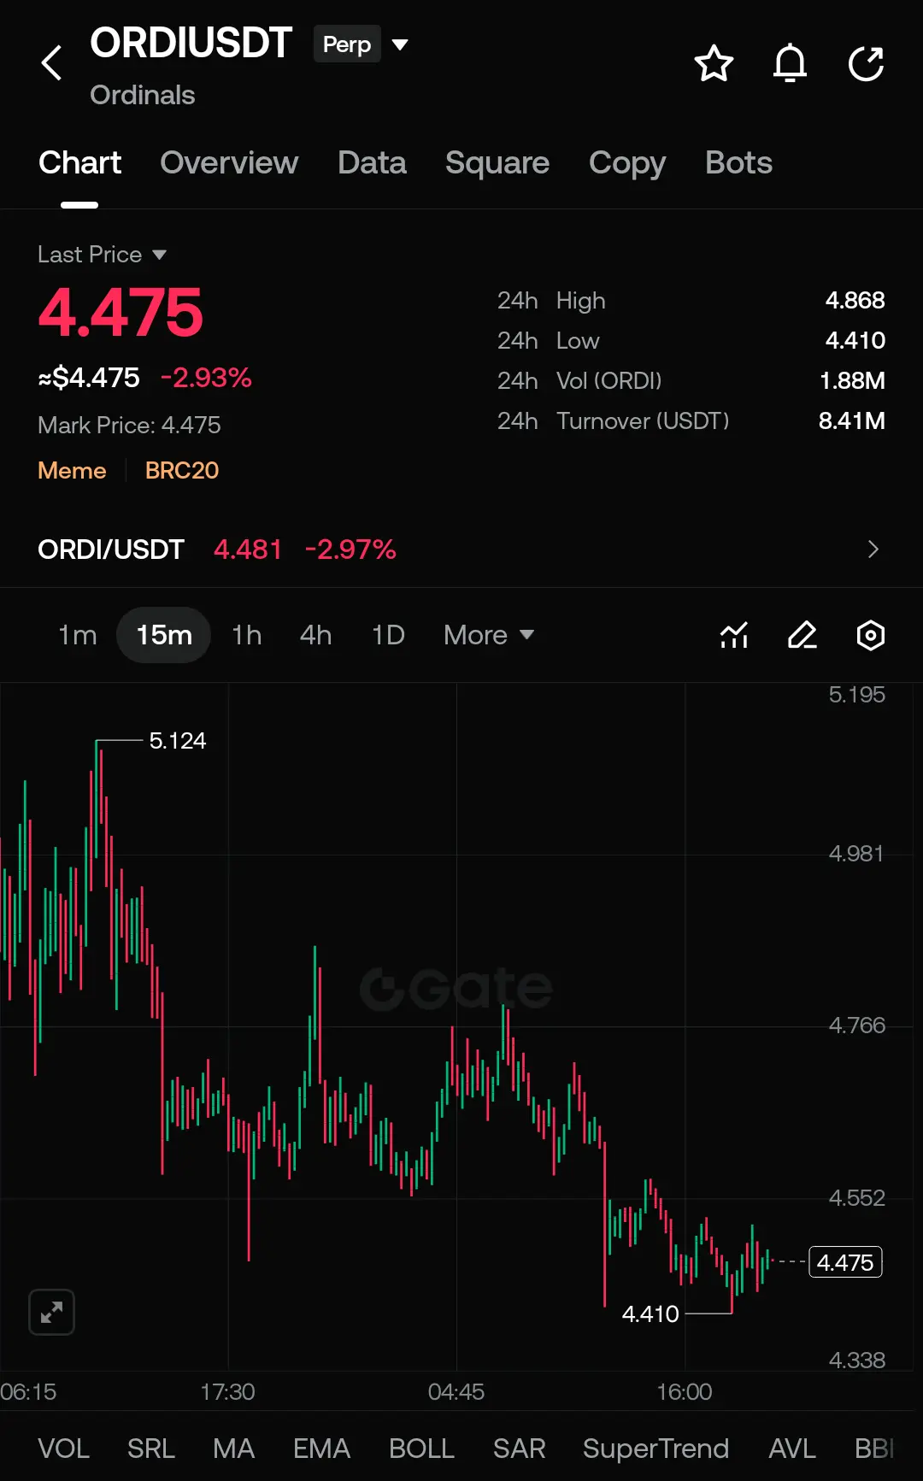
Task: Tap the ORDI/USDT spot pair label
Action: (x=111, y=549)
